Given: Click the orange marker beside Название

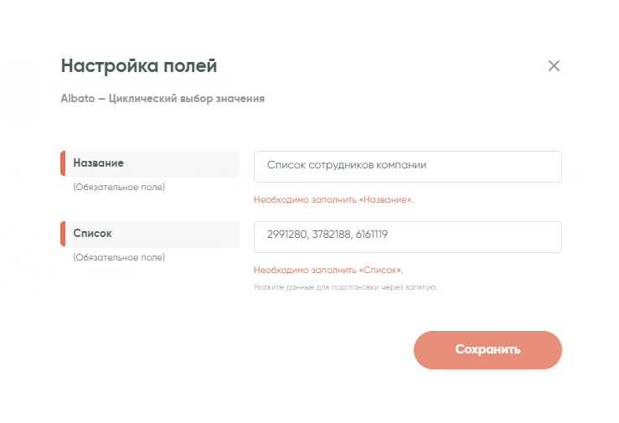Looking at the screenshot, I should (x=63, y=163).
